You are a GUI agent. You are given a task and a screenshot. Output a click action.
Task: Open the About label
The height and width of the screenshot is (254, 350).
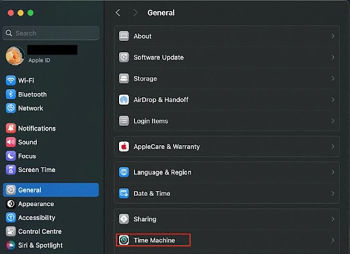142,36
